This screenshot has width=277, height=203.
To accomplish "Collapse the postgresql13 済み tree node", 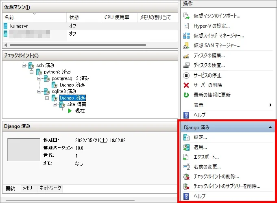I will click(x=39, y=78).
